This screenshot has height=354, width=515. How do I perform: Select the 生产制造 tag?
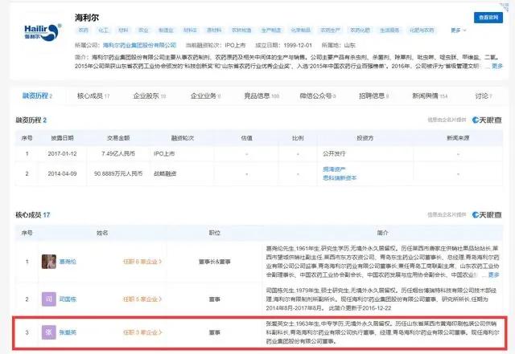pos(271,31)
